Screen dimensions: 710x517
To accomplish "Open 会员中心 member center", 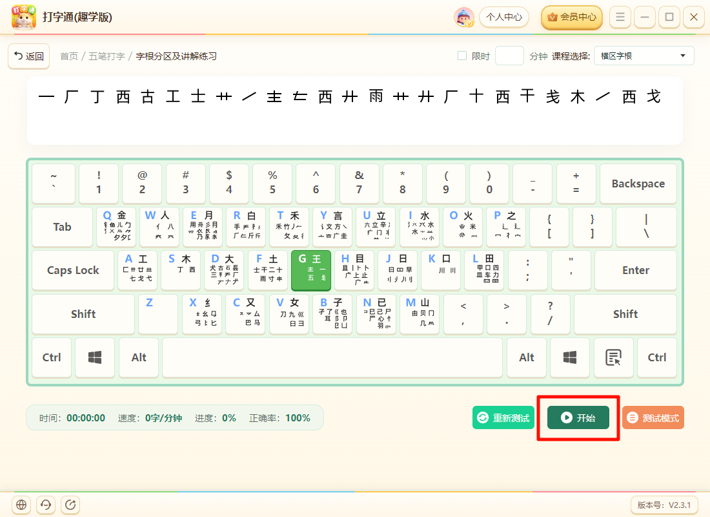I will click(572, 17).
